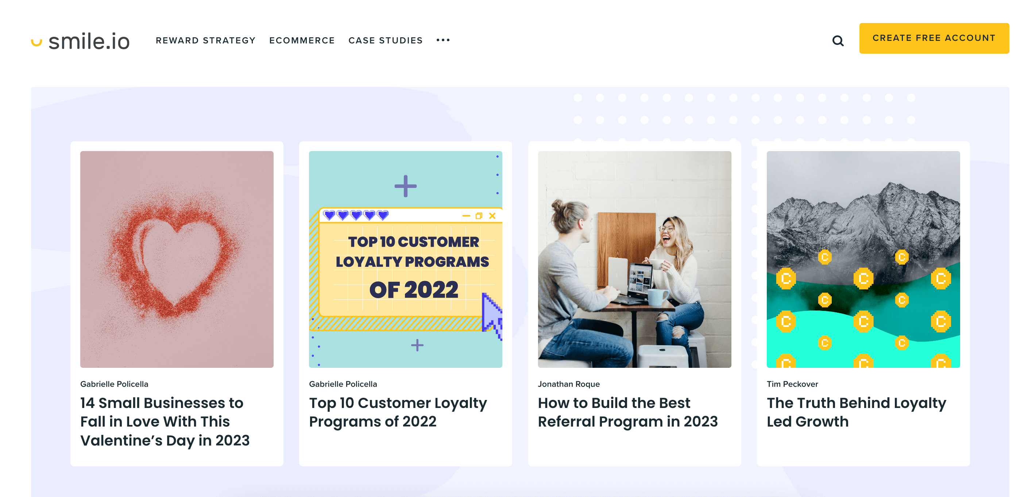
Task: Open the ellipsis overflow menu in navigation
Action: pos(443,40)
